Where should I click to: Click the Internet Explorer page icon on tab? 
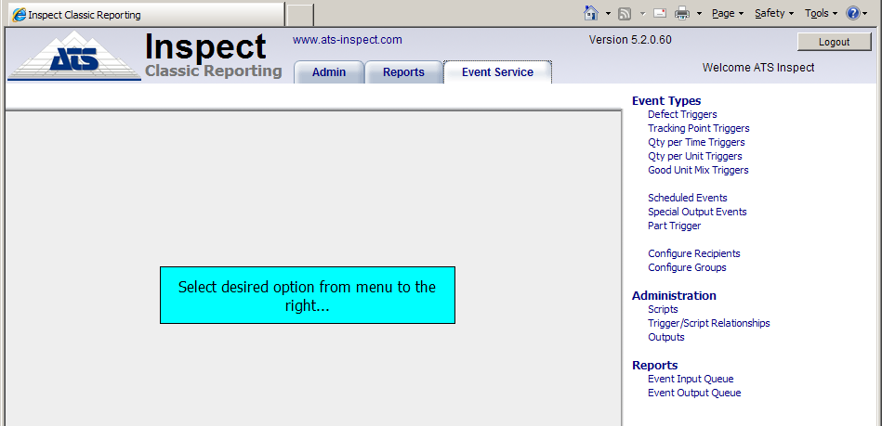point(20,15)
